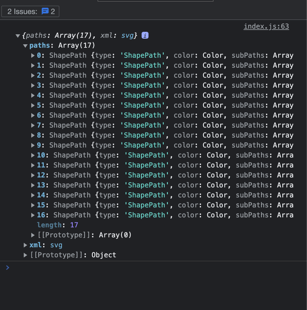Expand ShapePath item 10
This screenshot has height=310, width=307.
point(33,155)
